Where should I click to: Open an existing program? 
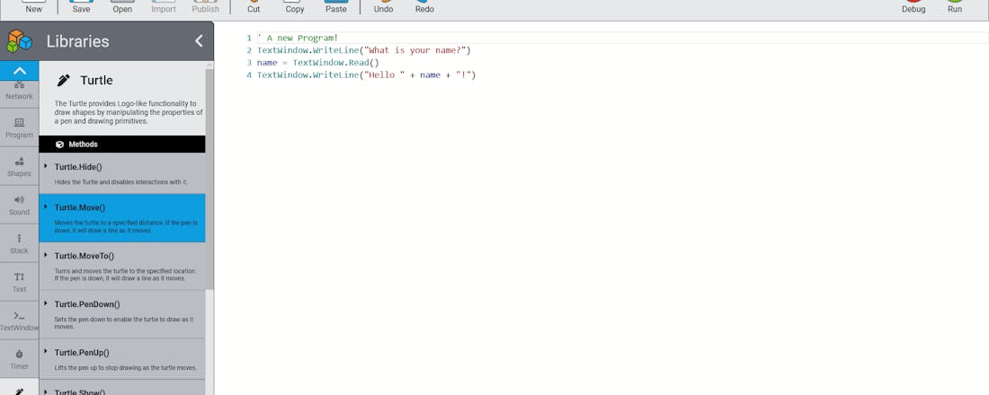click(122, 7)
